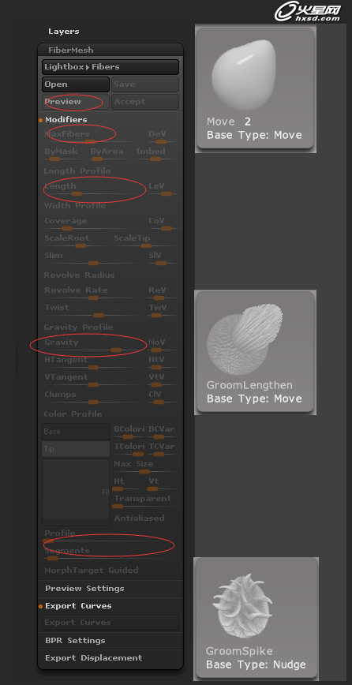Screen dimensions: 352x685
Task: Click Lightbox Fibers button
Action: coord(110,67)
